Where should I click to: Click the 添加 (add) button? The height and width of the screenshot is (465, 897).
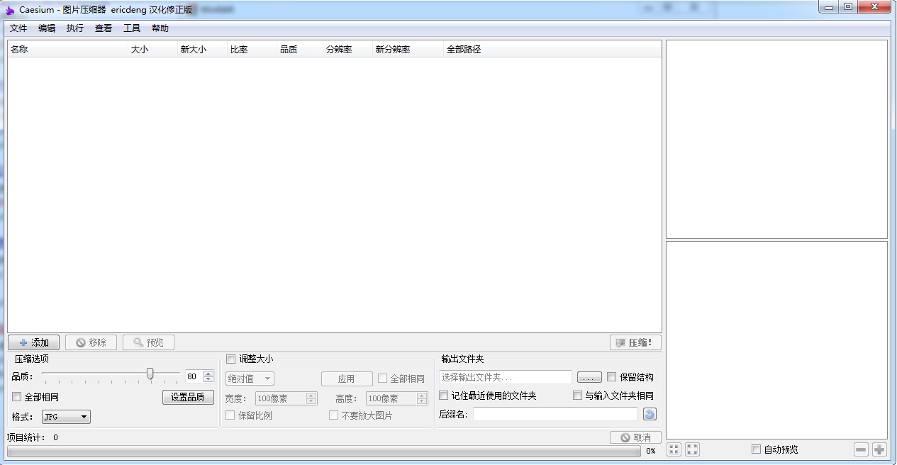tap(34, 342)
